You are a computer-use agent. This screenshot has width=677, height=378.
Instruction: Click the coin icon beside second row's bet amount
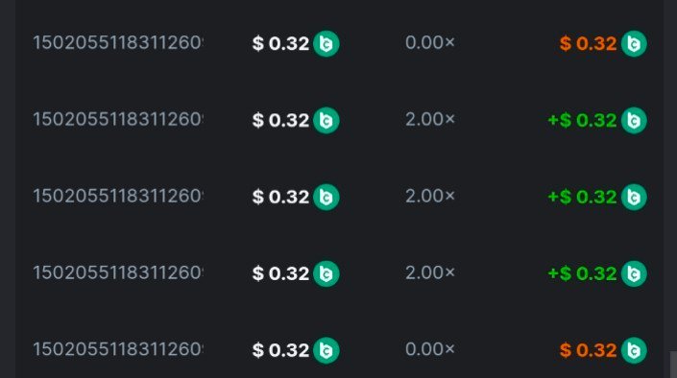326,120
